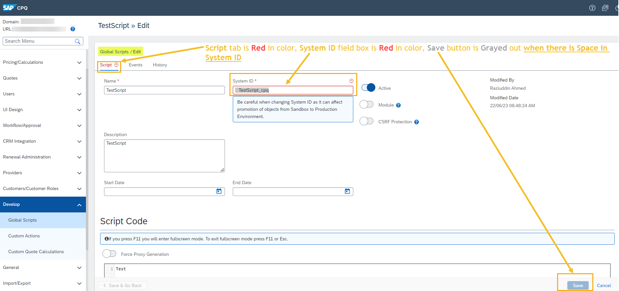Click the grayed-out Save button

click(578, 285)
